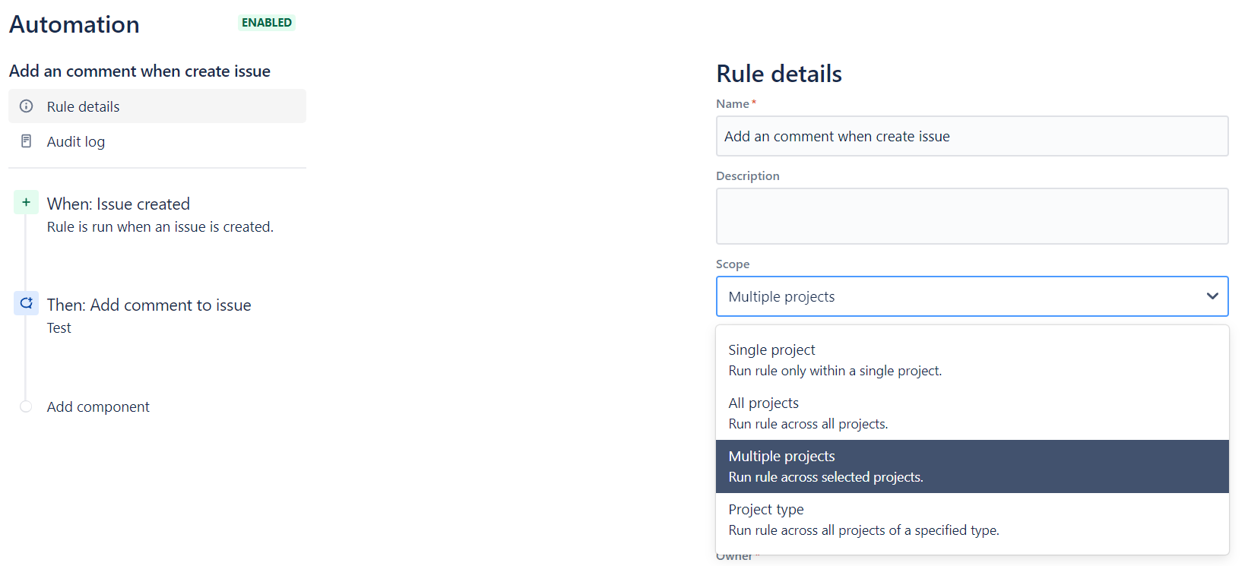Viewport: 1248px width, 566px height.
Task: Click the Audit log clipboard icon
Action: (26, 141)
